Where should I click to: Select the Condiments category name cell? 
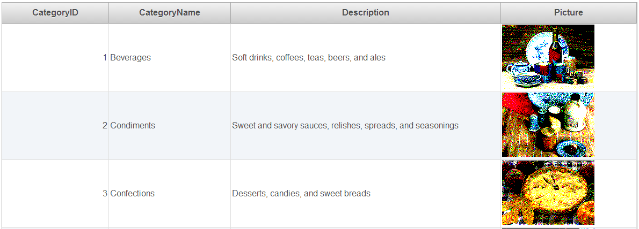point(170,125)
